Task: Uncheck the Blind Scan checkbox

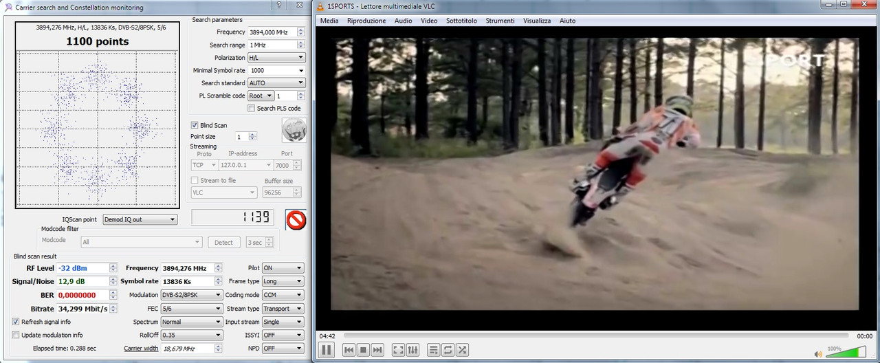Action: tap(195, 125)
